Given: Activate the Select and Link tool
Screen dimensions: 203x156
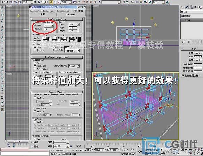Looking at the screenshot, I should [x=11, y=2].
